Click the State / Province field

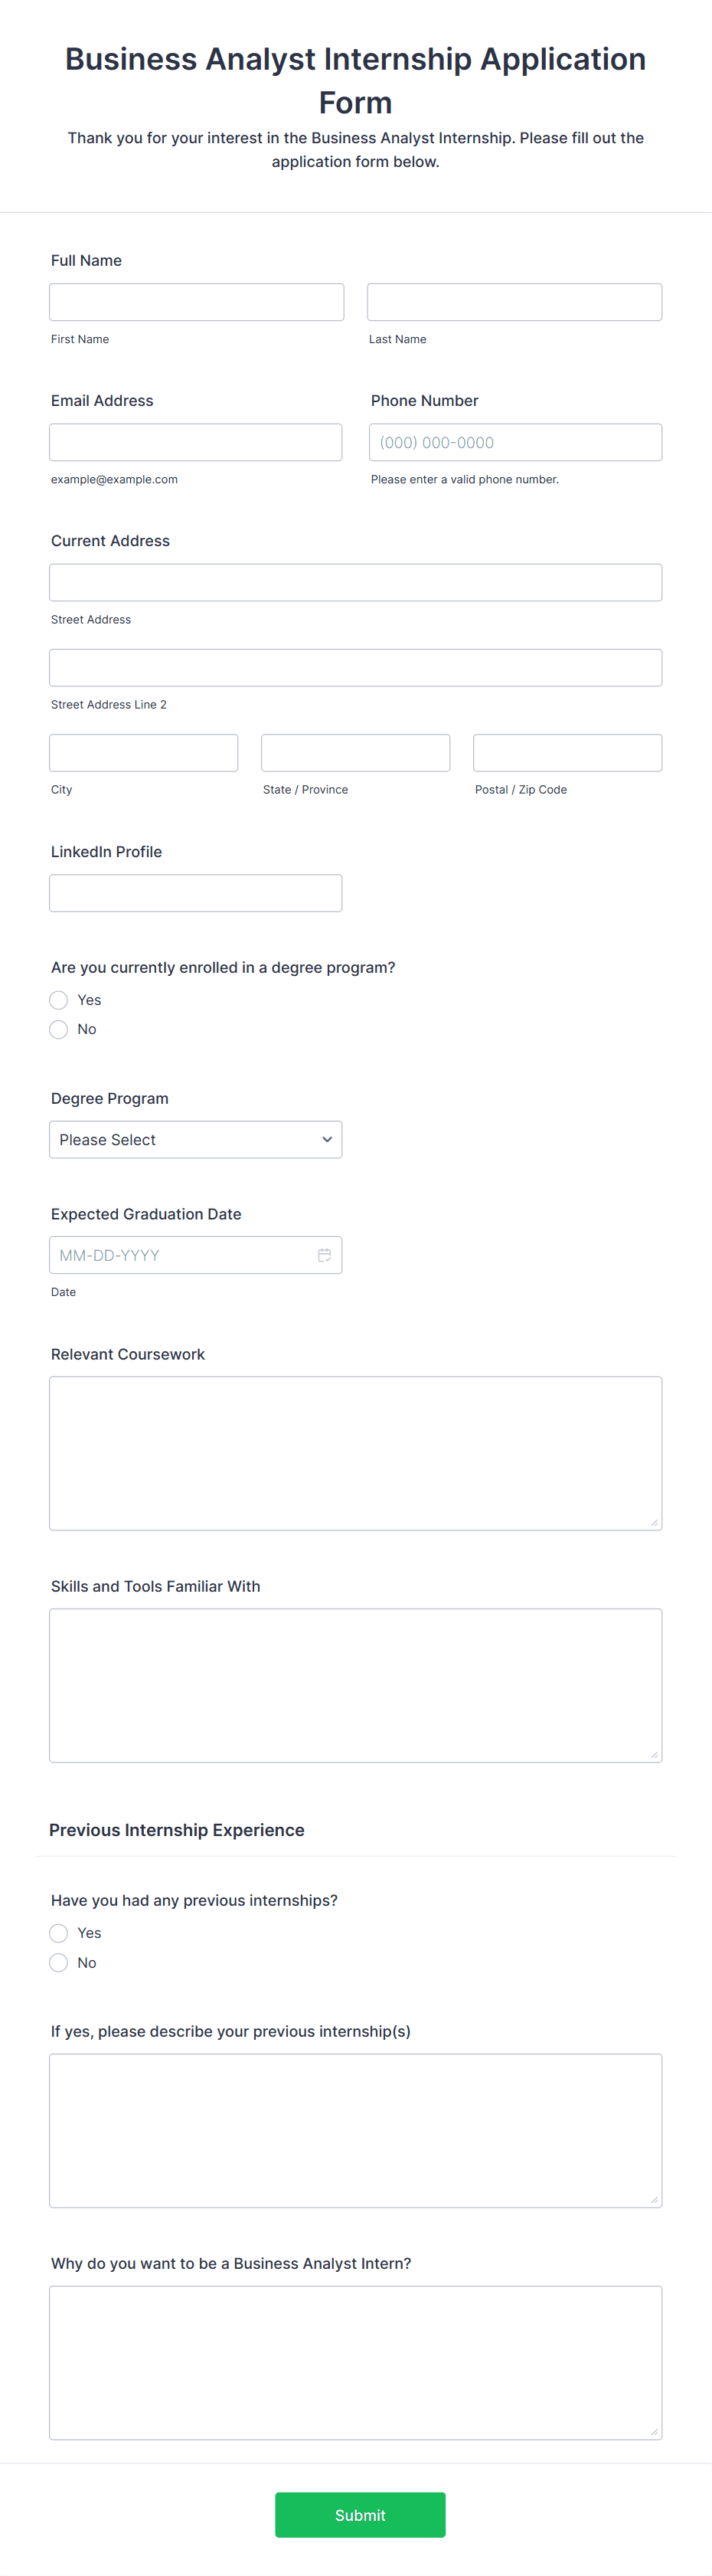pos(355,752)
